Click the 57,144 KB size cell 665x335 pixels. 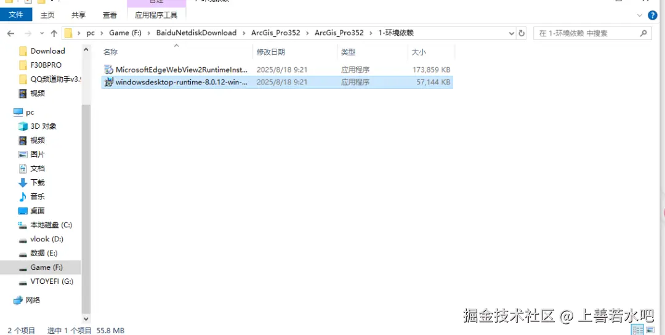pyautogui.click(x=433, y=83)
